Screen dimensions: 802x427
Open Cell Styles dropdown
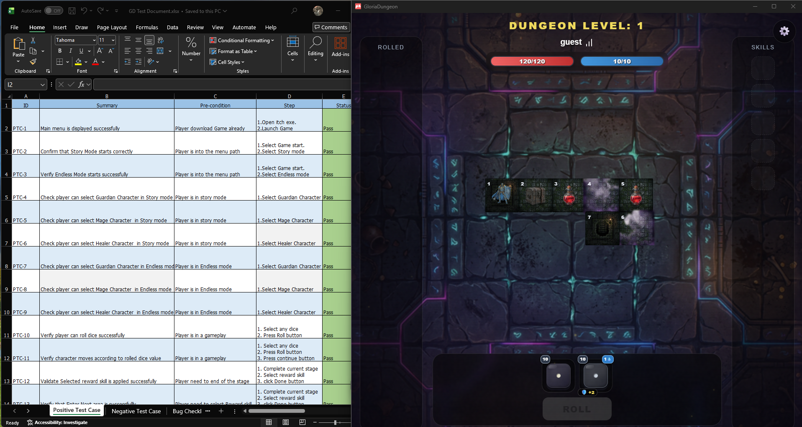[x=227, y=62]
